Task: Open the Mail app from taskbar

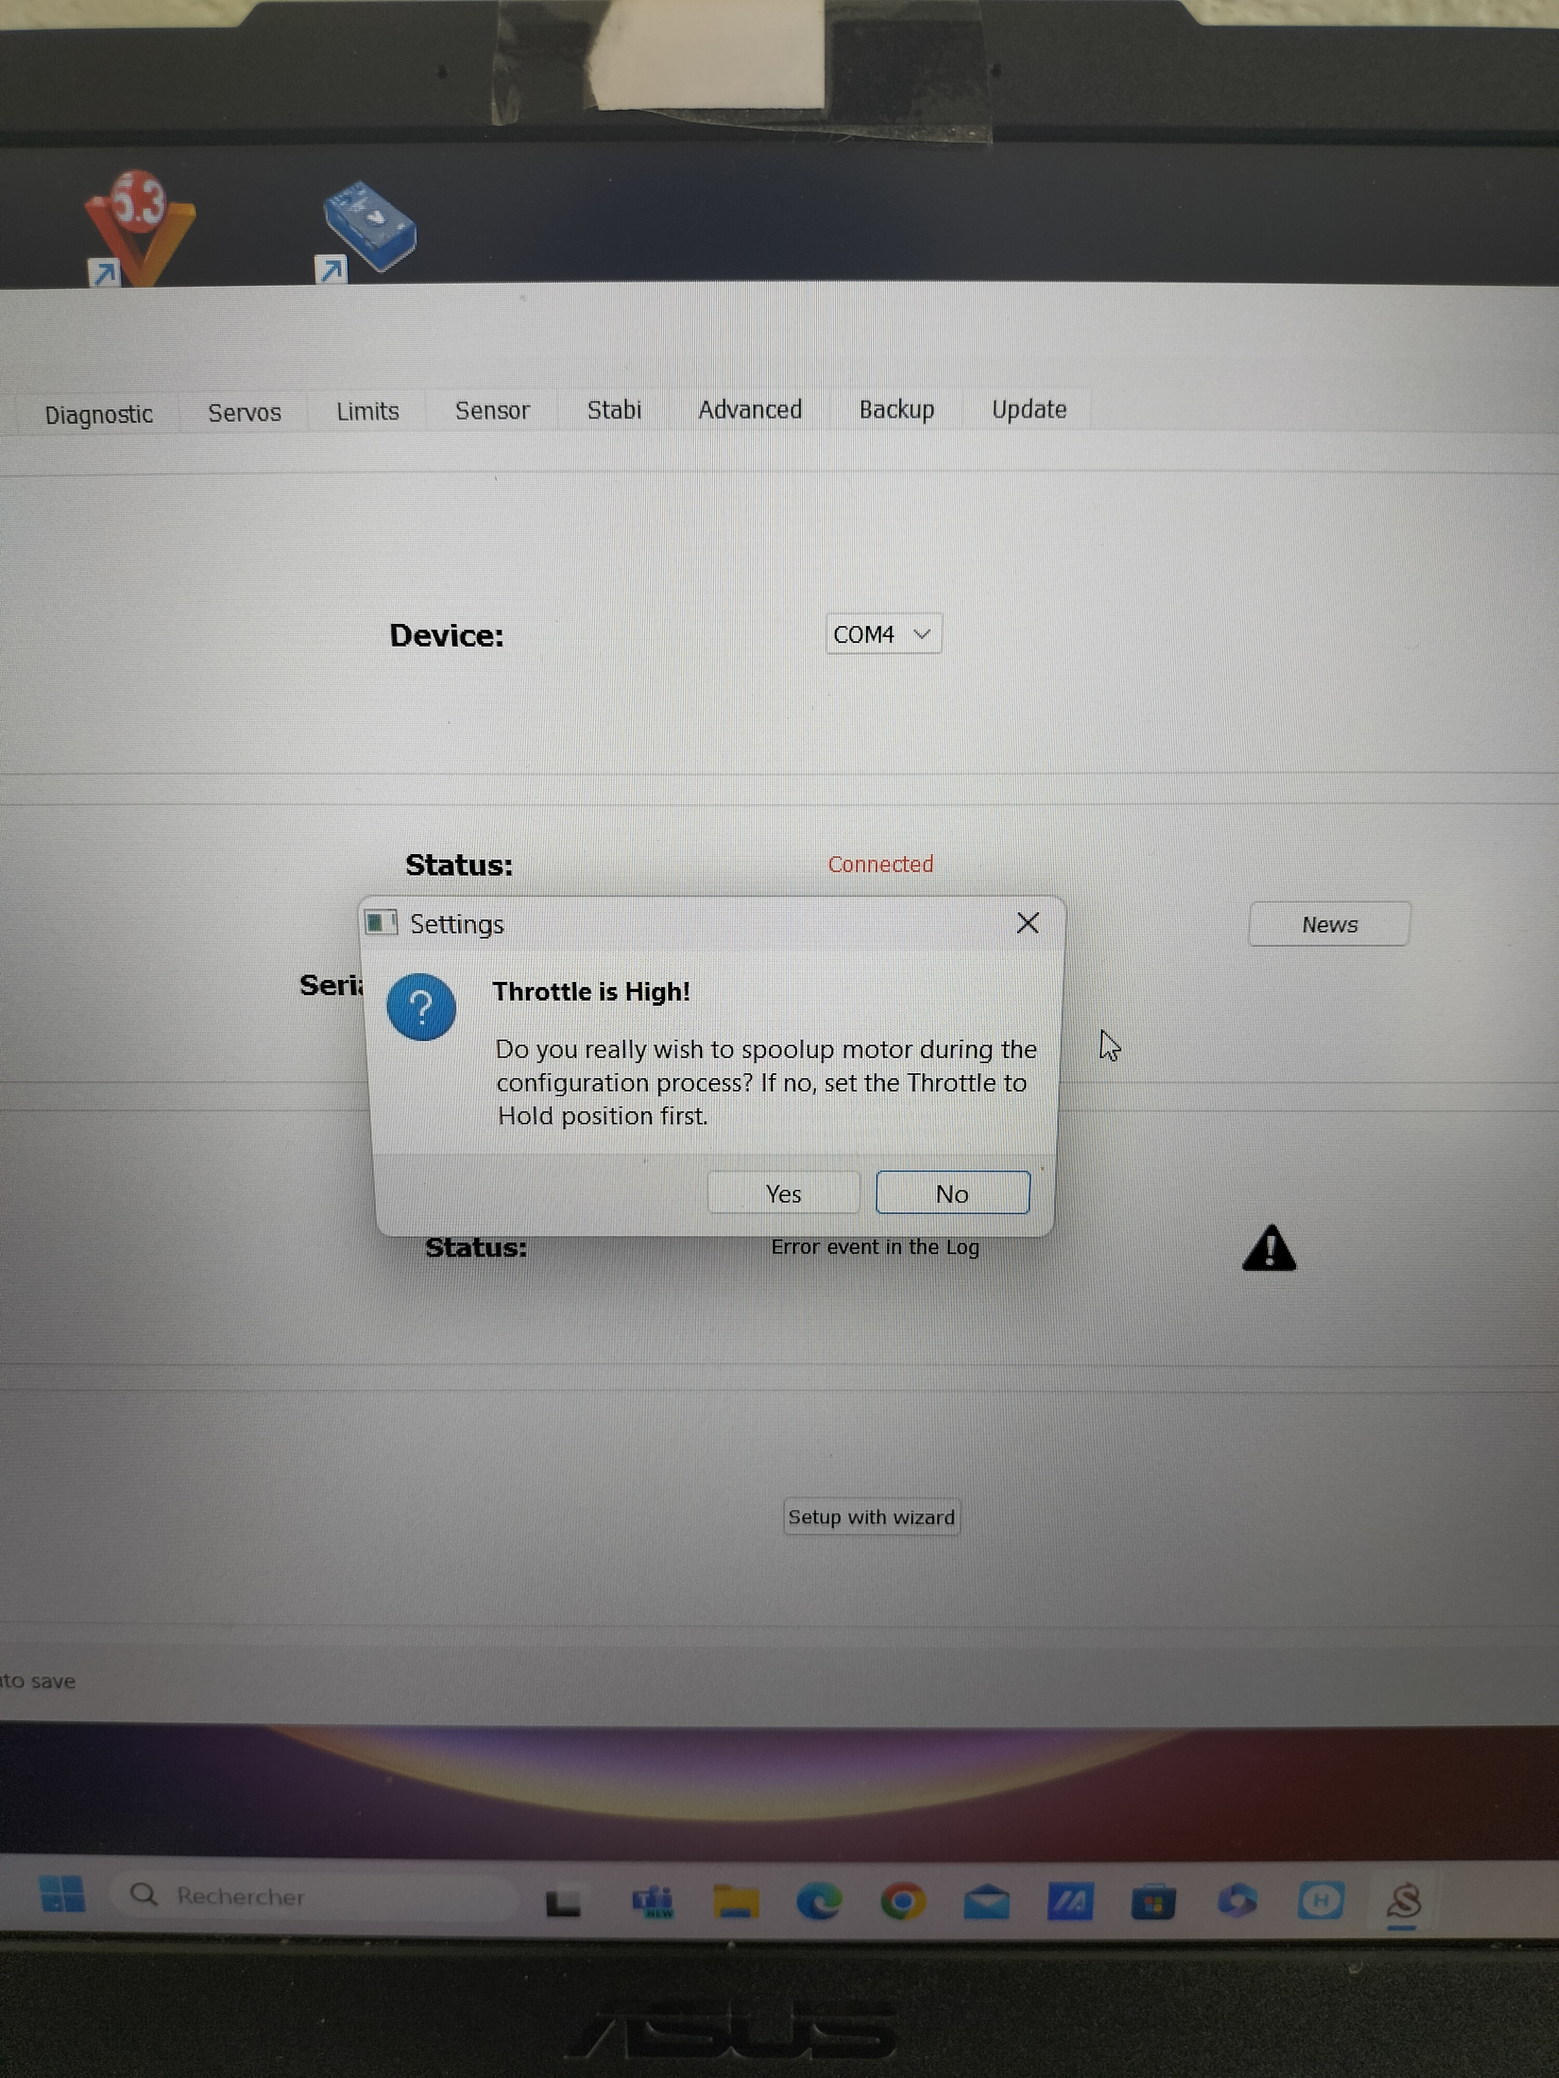Action: [986, 1901]
